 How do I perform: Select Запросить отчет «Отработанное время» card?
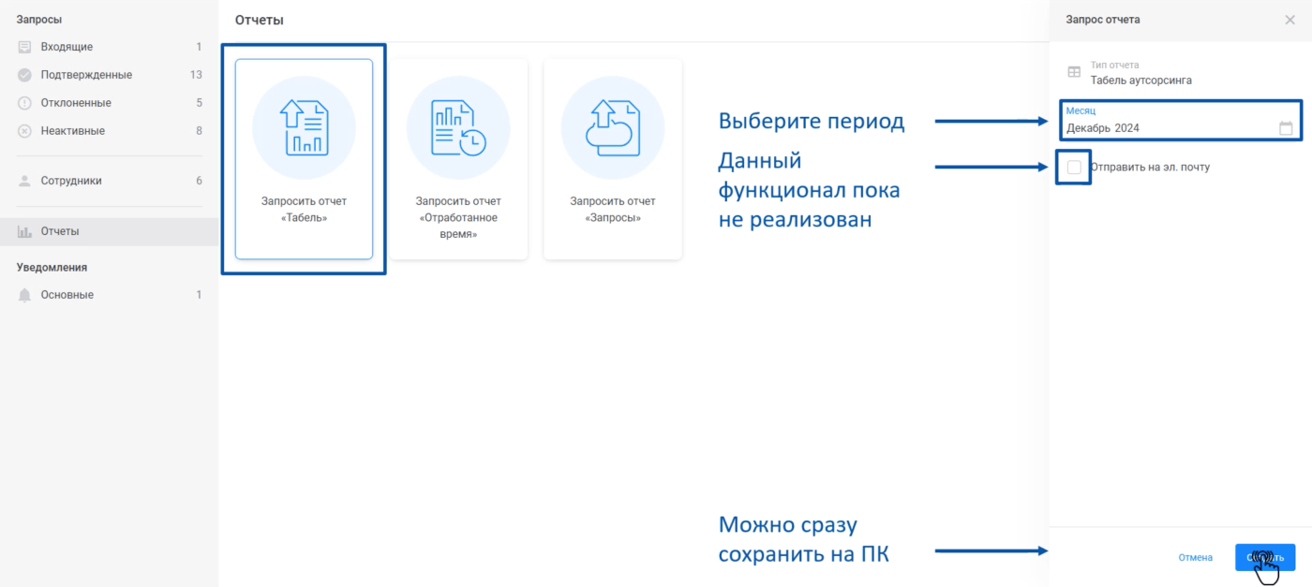pos(458,159)
